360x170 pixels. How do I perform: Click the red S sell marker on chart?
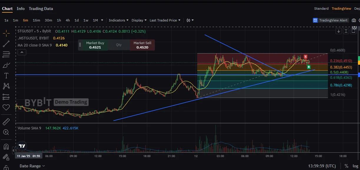coord(306,57)
